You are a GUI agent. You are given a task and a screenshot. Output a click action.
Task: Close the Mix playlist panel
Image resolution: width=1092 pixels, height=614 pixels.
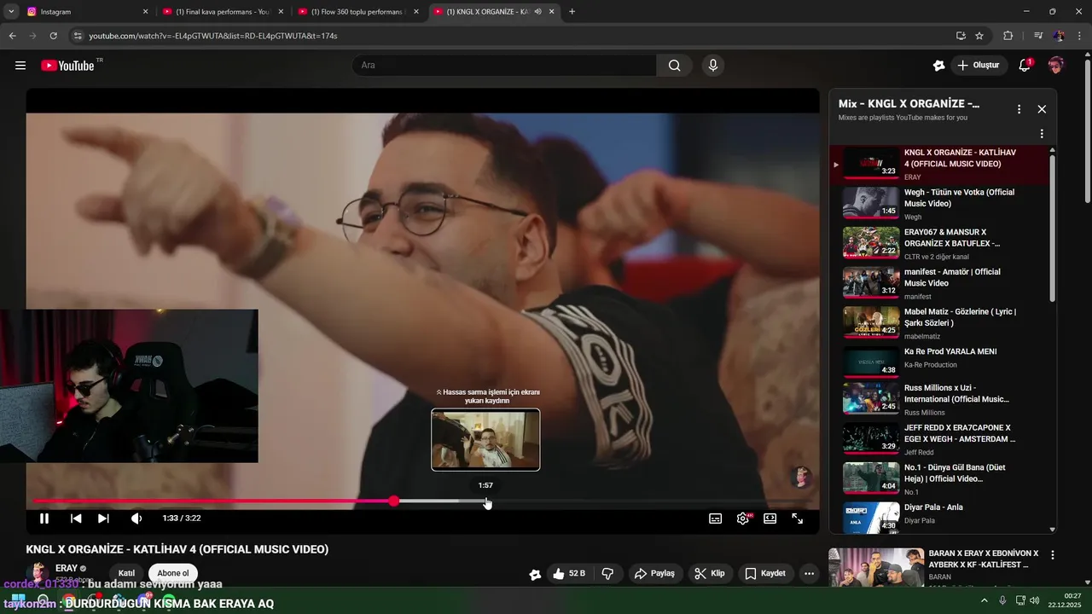(1042, 109)
